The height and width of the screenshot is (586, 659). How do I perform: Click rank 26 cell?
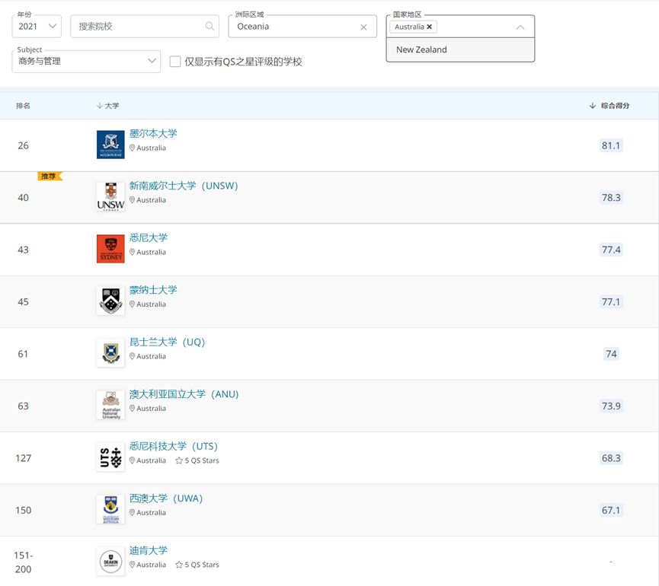click(x=23, y=145)
